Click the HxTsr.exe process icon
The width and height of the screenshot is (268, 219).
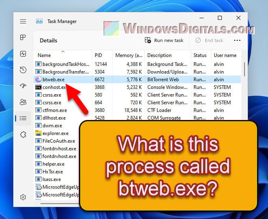(x=38, y=172)
